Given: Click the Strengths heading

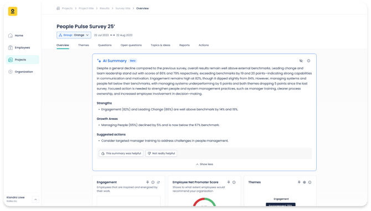Looking at the screenshot, I should (x=104, y=103).
